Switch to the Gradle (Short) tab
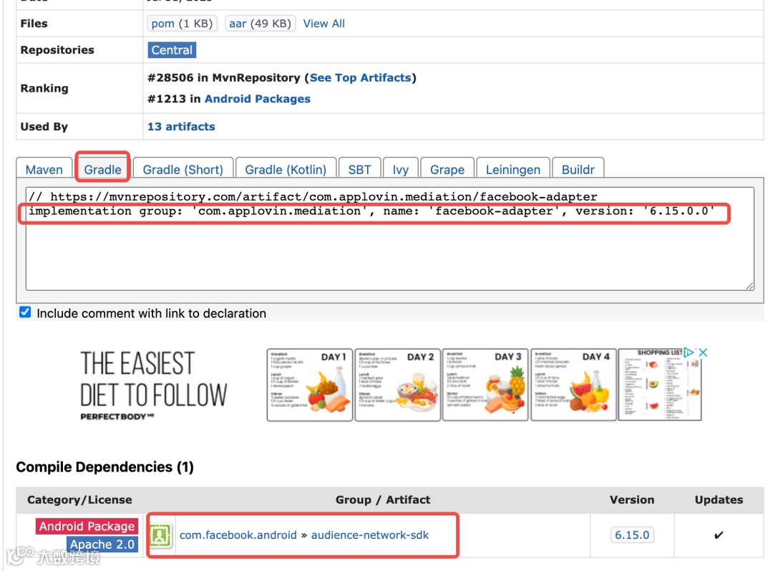The image size is (773, 571). (x=183, y=169)
